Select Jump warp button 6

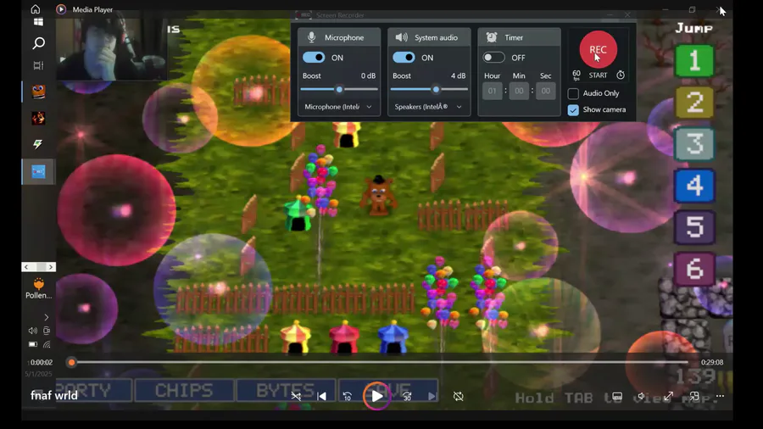(x=694, y=269)
